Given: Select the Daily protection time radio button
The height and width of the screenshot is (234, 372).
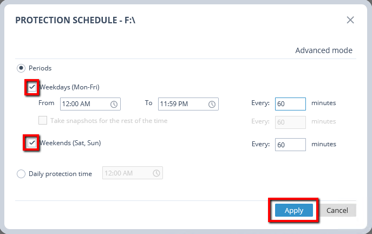Looking at the screenshot, I should point(21,174).
